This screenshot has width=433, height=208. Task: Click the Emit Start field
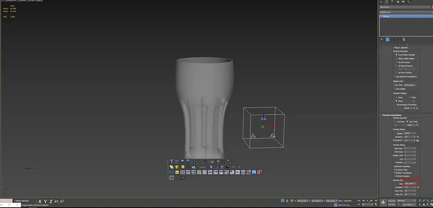click(x=408, y=148)
